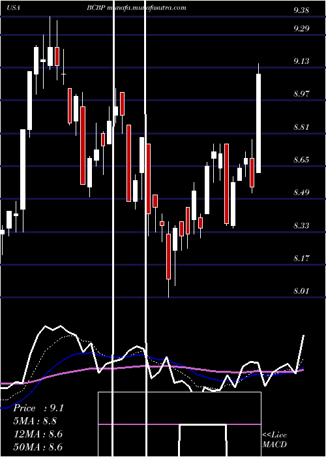Select the 8.65 price axis label

301,159
